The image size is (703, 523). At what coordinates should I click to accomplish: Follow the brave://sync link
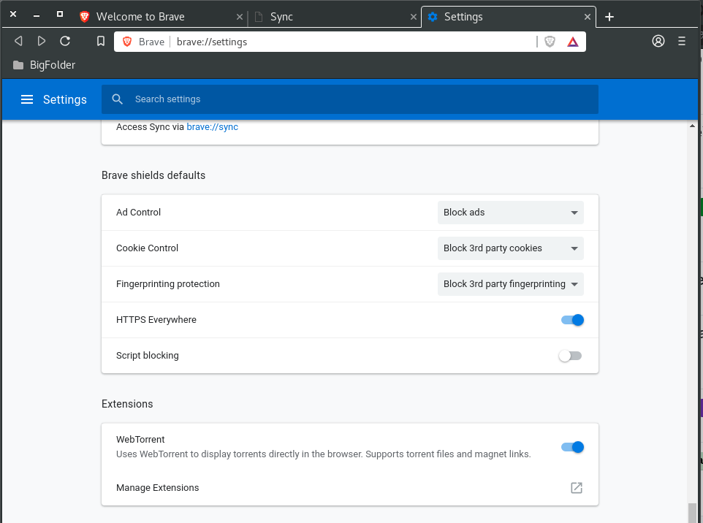212,127
